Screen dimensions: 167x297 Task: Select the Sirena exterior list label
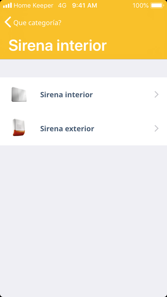[x=67, y=129]
